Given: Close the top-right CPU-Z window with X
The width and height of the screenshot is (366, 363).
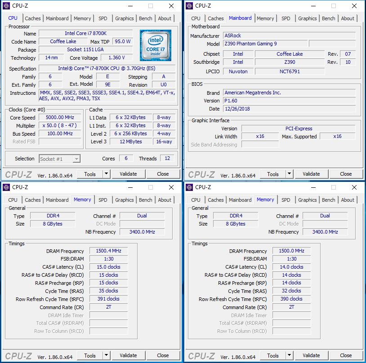Looking at the screenshot, I should click(x=354, y=6).
